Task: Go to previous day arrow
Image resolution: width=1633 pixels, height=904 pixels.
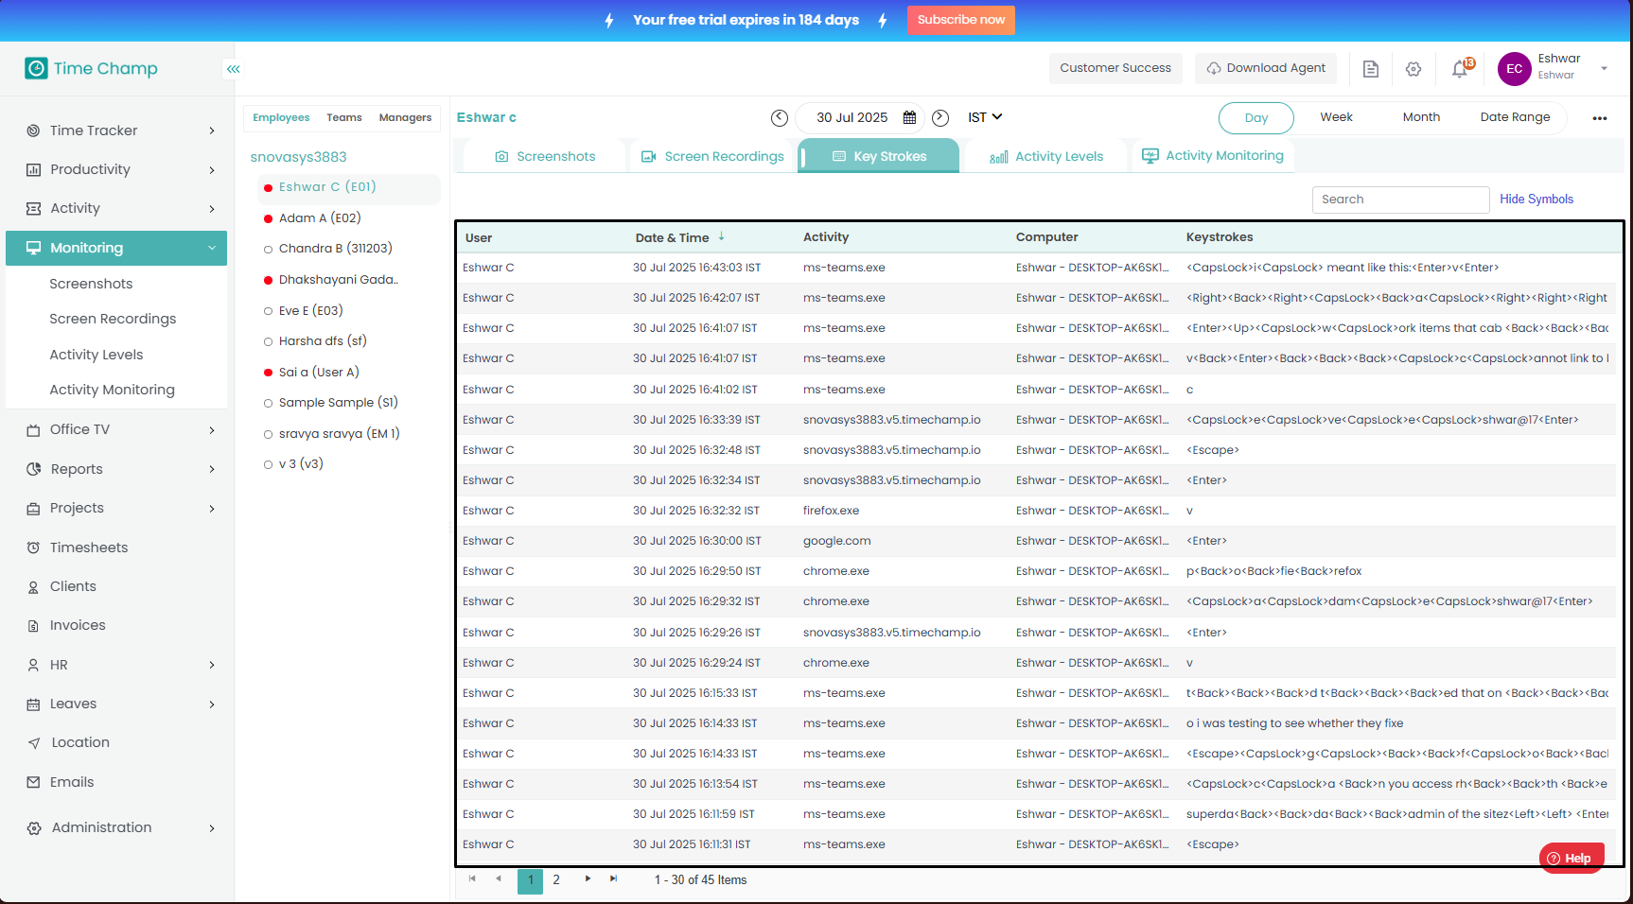Action: (x=780, y=118)
